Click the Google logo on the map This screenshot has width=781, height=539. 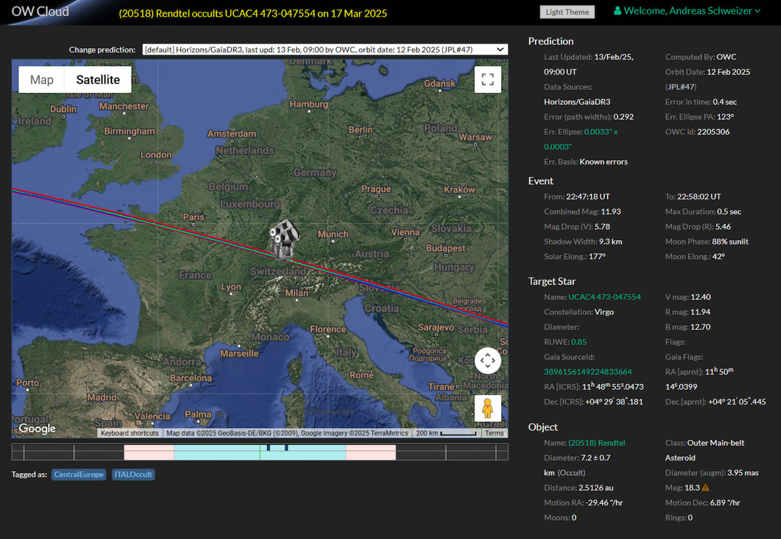[37, 429]
